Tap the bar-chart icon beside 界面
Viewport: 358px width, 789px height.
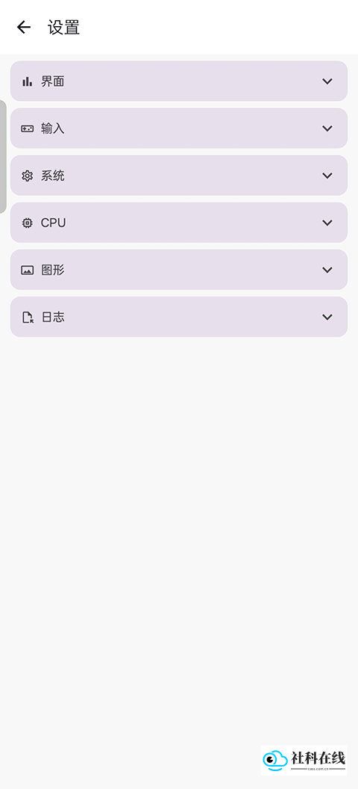click(27, 81)
